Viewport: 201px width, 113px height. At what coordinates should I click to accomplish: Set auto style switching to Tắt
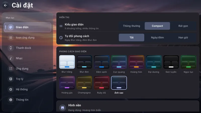(x=131, y=37)
